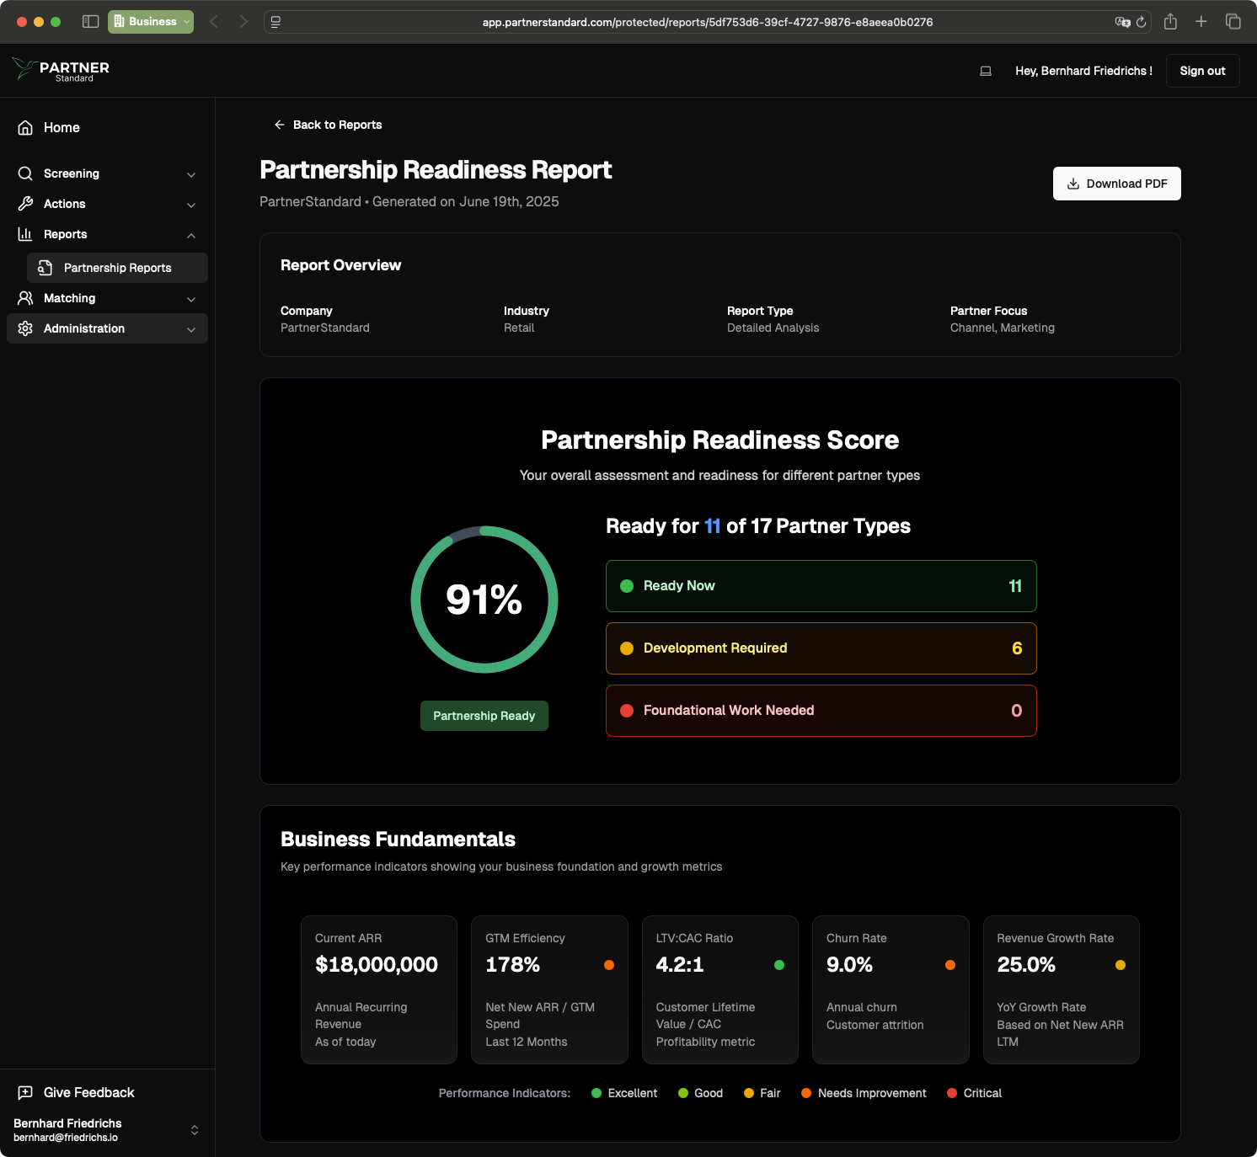The image size is (1257, 1157).
Task: Click the Reports bar chart icon
Action: [25, 234]
